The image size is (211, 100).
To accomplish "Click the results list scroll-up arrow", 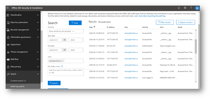I will 196,31.
